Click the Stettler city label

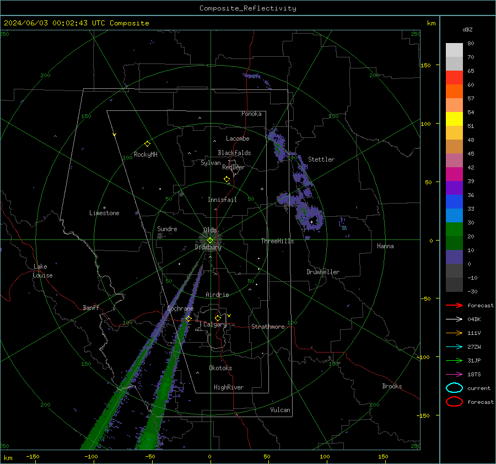[321, 159]
